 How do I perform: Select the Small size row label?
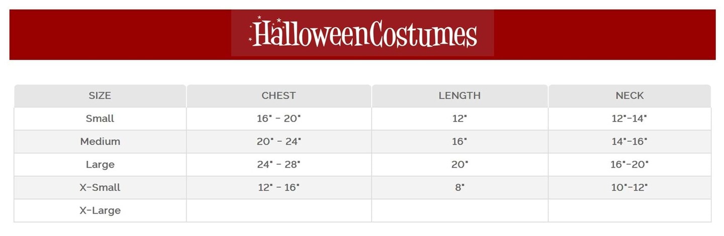100,119
